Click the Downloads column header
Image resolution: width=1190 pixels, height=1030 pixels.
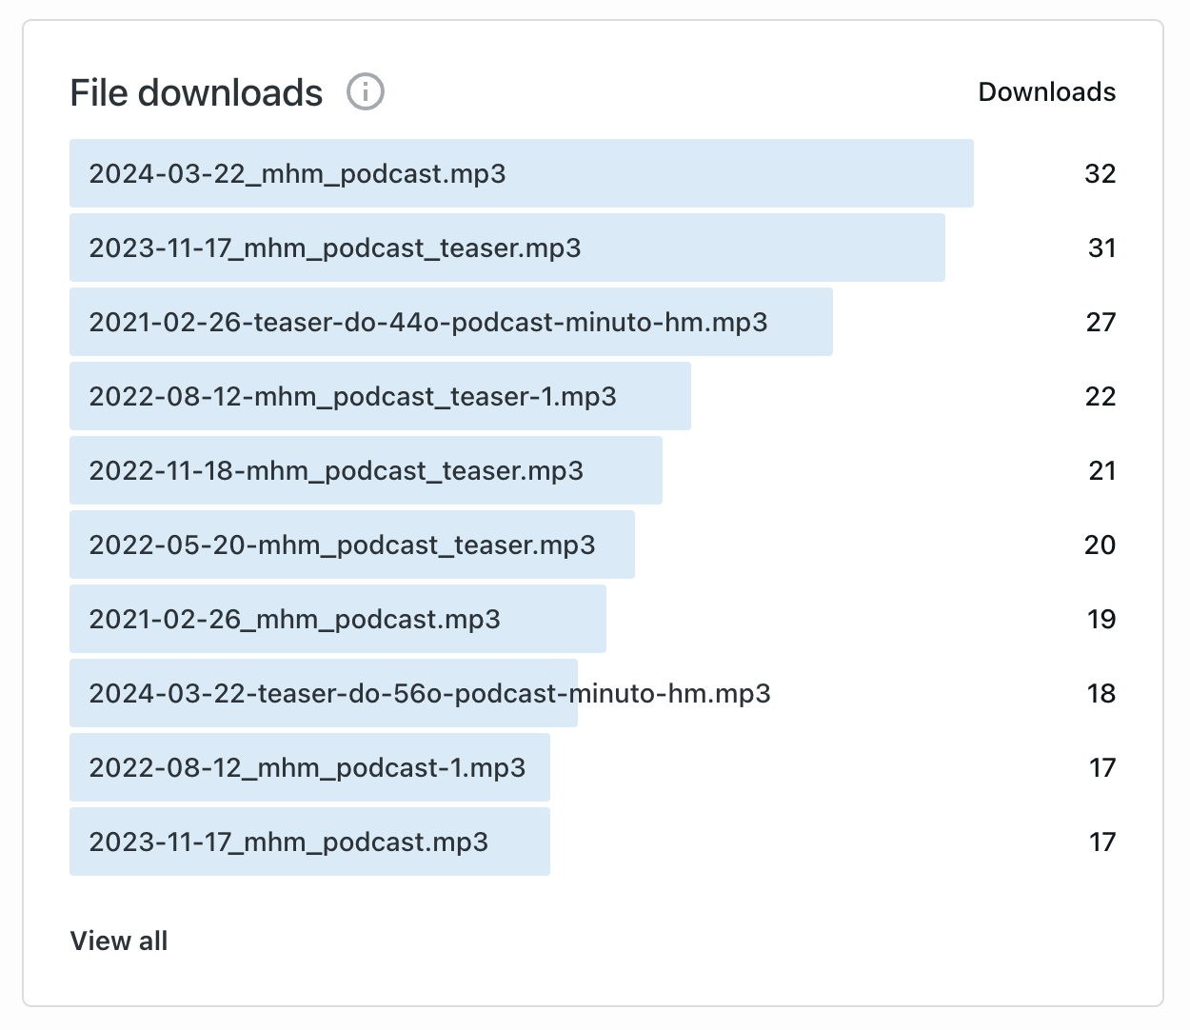1046,92
